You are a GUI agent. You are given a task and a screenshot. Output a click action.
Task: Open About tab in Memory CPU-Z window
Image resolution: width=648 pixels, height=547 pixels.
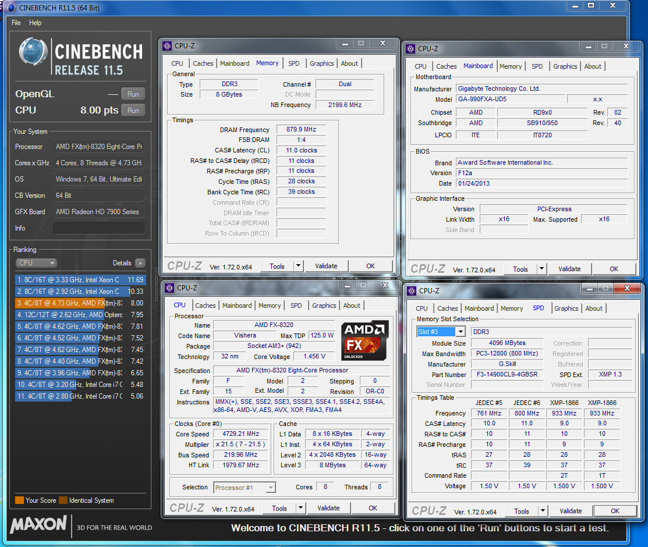349,63
